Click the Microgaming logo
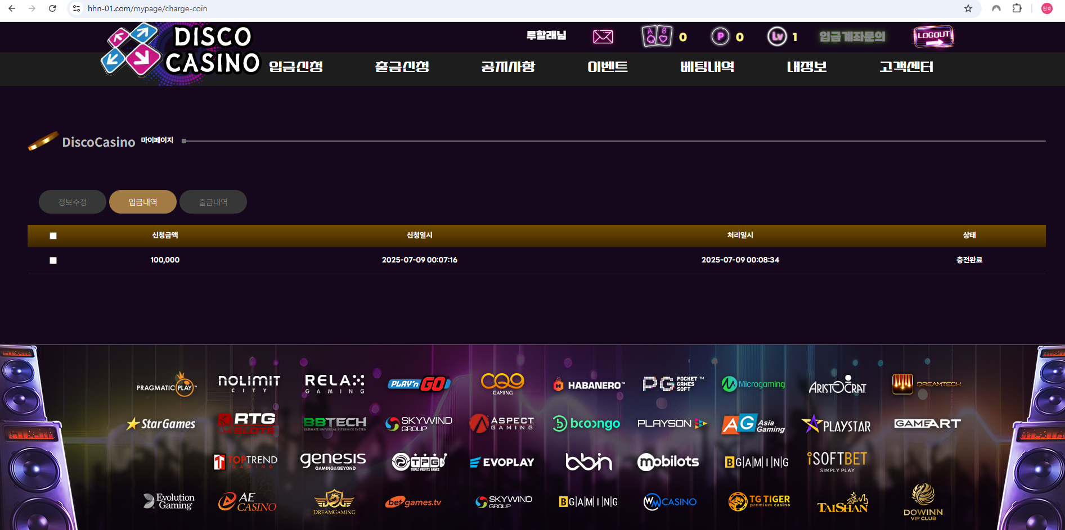 753,384
